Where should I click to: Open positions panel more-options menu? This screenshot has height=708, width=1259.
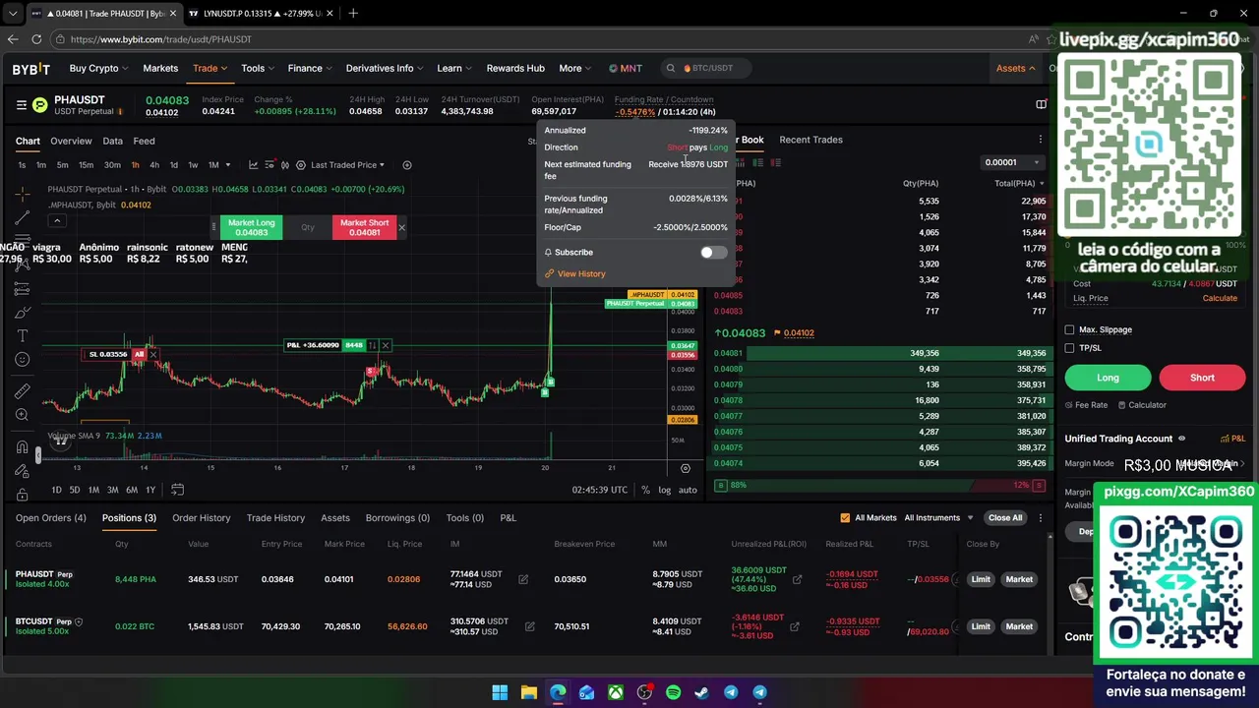pyautogui.click(x=1040, y=518)
